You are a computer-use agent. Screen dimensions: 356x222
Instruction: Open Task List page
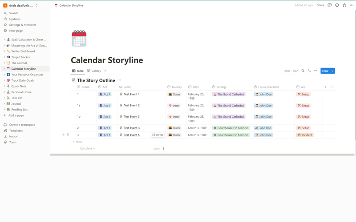[x=17, y=98]
